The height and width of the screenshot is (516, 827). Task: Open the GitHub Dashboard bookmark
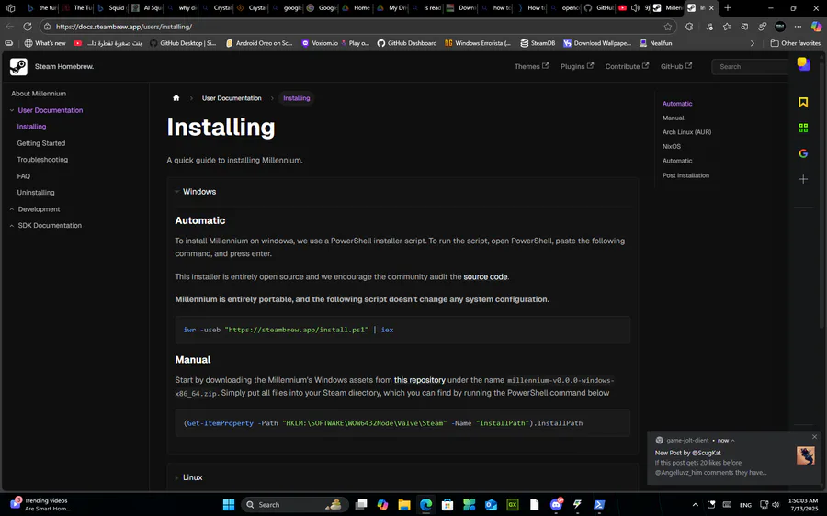pyautogui.click(x=407, y=43)
